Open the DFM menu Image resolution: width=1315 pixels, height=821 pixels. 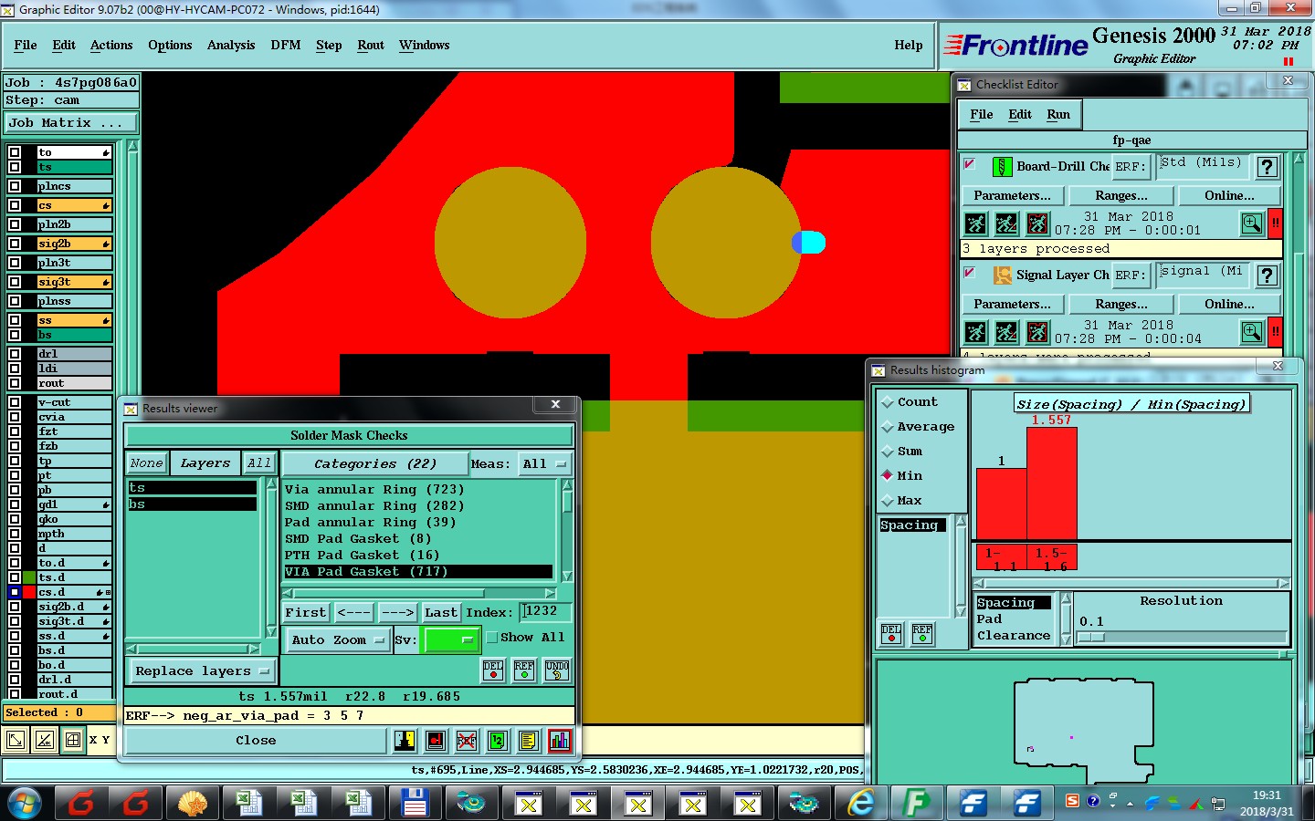[x=286, y=45]
